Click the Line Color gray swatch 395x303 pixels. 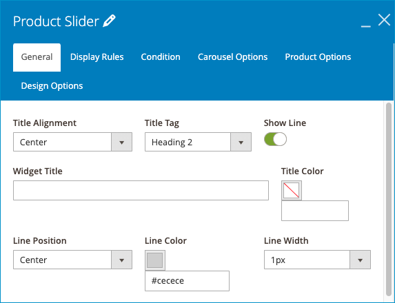tap(155, 260)
